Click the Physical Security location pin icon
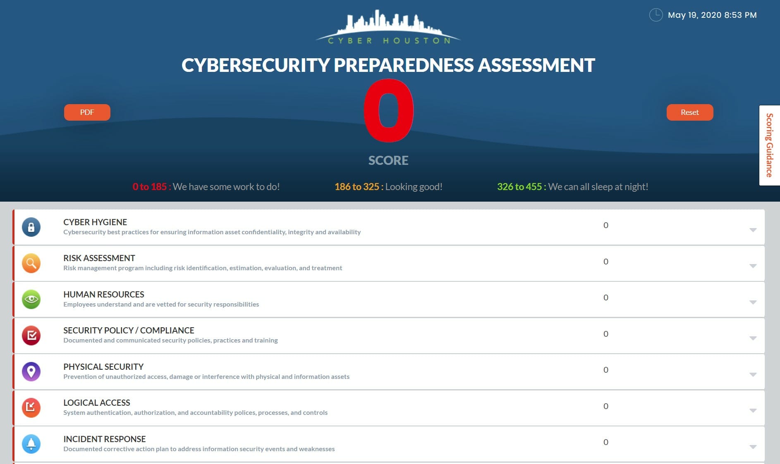Screen dimensions: 780x464 coord(31,371)
